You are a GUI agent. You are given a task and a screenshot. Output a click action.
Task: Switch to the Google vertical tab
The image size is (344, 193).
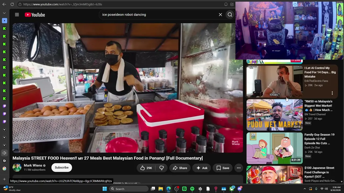point(4,169)
